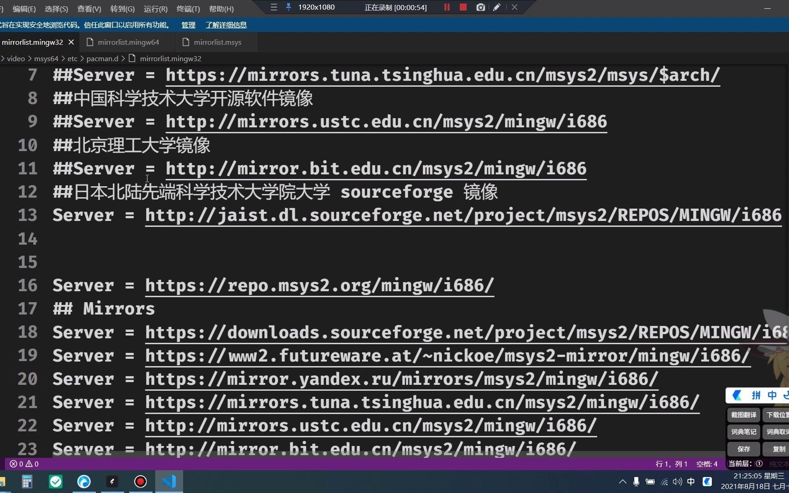Click the 中国科学技术大学开源软件镜像 comment text
Image resolution: width=789 pixels, height=493 pixels.
click(193, 99)
